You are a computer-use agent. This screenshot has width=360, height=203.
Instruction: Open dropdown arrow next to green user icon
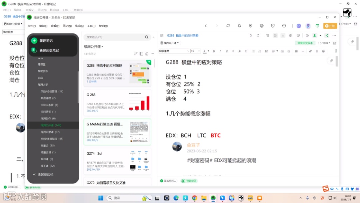click(x=321, y=35)
